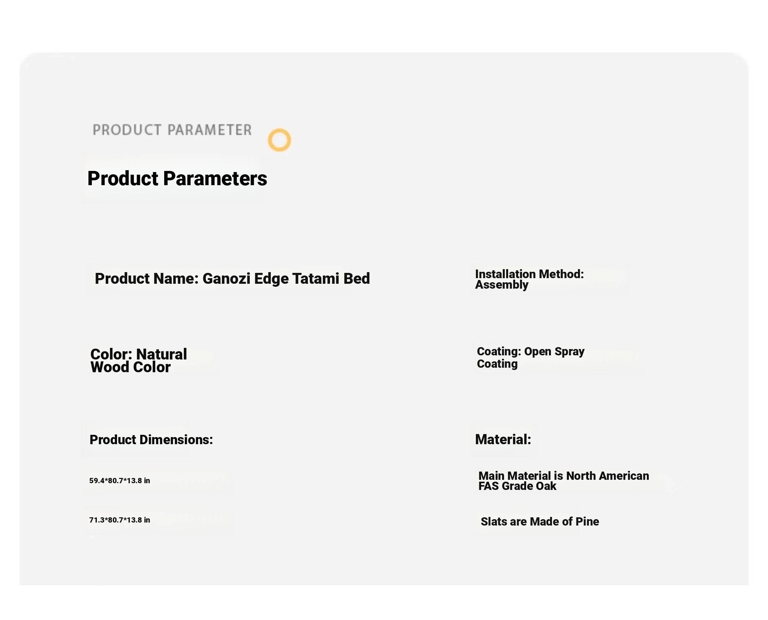The image size is (768, 620).
Task: Click the Ganozi Edge Tatami Bed name
Action: point(286,279)
